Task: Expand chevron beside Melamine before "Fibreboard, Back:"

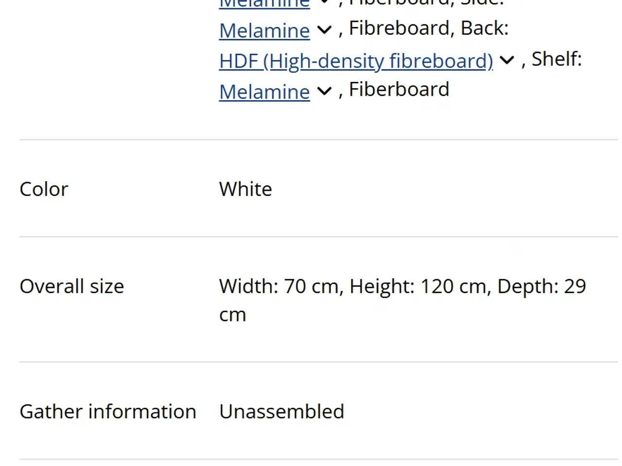Action: pyautogui.click(x=324, y=30)
